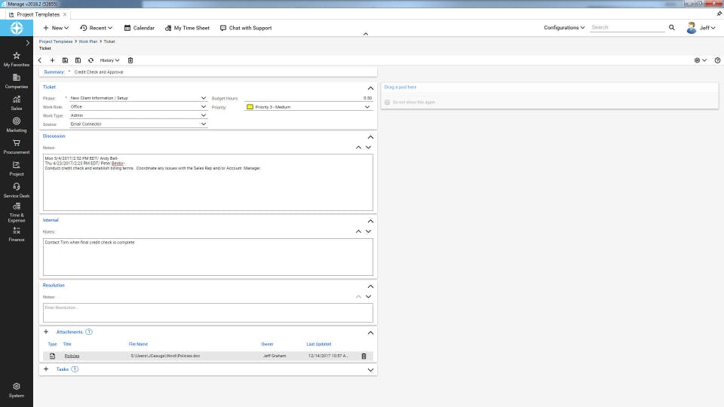Delete the Policies attachment
Viewport: 724px width, 407px height.
364,357
